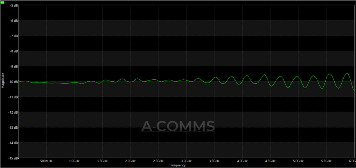
Task: Click the 5.0GHz frequency tick label
Action: 298,161
